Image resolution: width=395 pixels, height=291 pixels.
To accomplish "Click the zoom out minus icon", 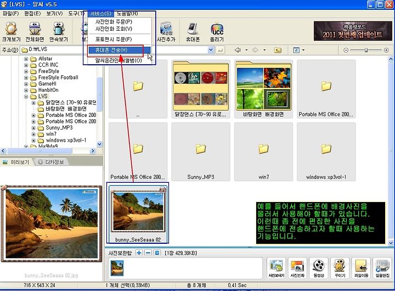I will [x=346, y=50].
